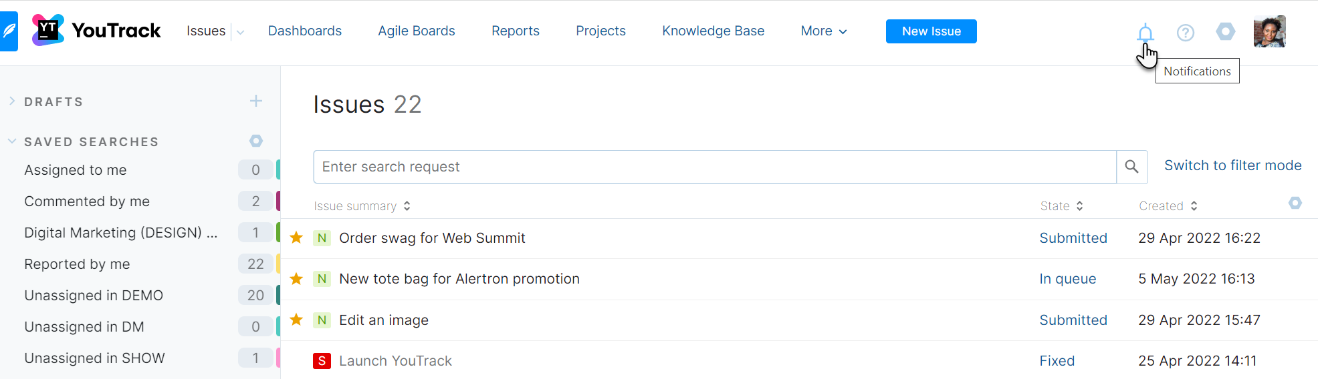Open issue list column settings icon
The image size is (1318, 379).
tap(1295, 203)
